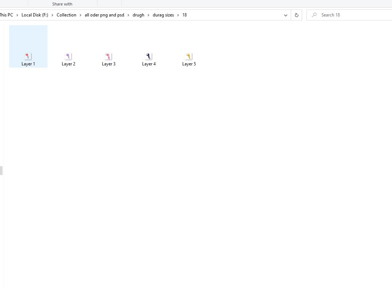Go to drugh folder in the breadcrumb
Viewport: 392px width, 289px height.
[x=138, y=15]
